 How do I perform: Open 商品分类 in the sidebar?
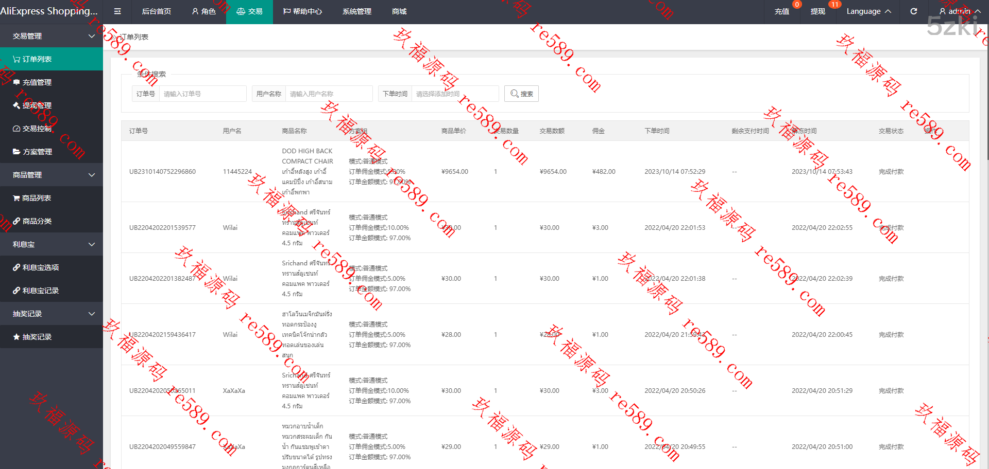pyautogui.click(x=37, y=221)
